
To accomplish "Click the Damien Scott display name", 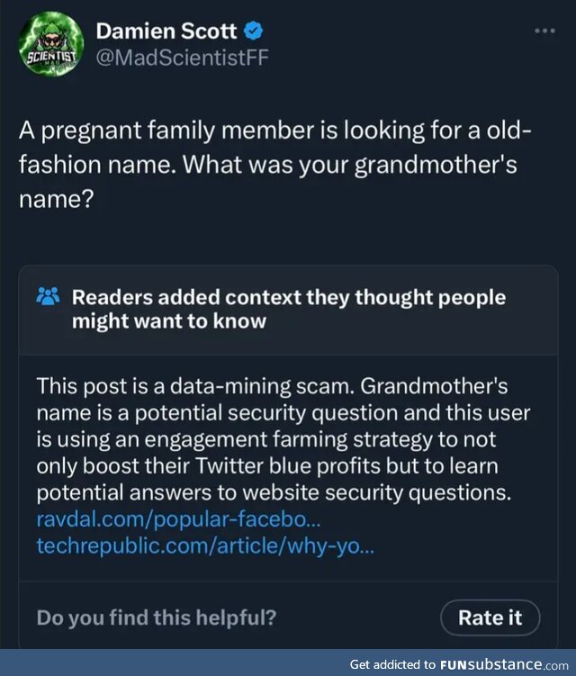I will [166, 32].
